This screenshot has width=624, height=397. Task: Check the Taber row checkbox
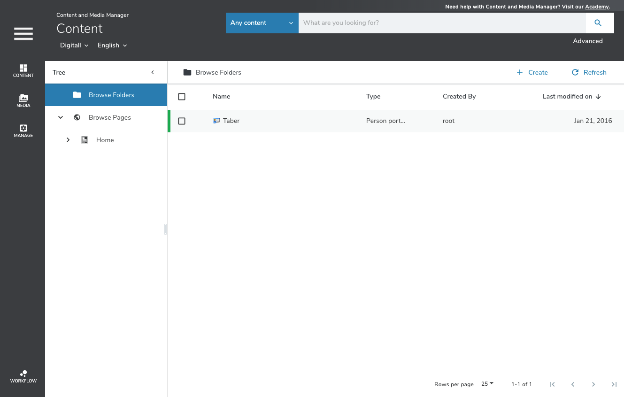[x=182, y=121]
